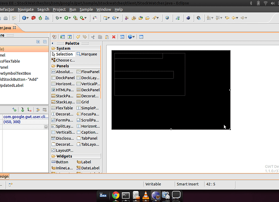Close the StockWatcher.java editor tab
Screen dimensions: 279x202
pos(15,28)
